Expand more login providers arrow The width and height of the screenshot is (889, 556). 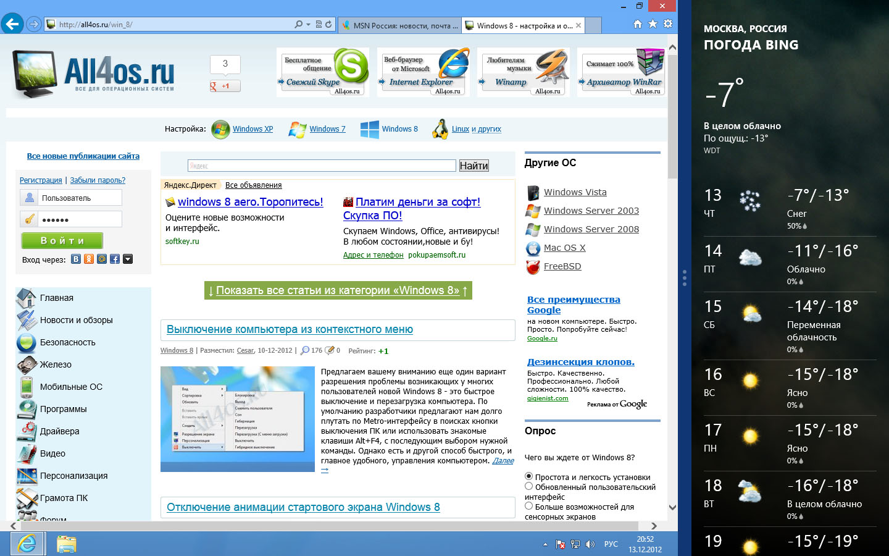point(128,259)
